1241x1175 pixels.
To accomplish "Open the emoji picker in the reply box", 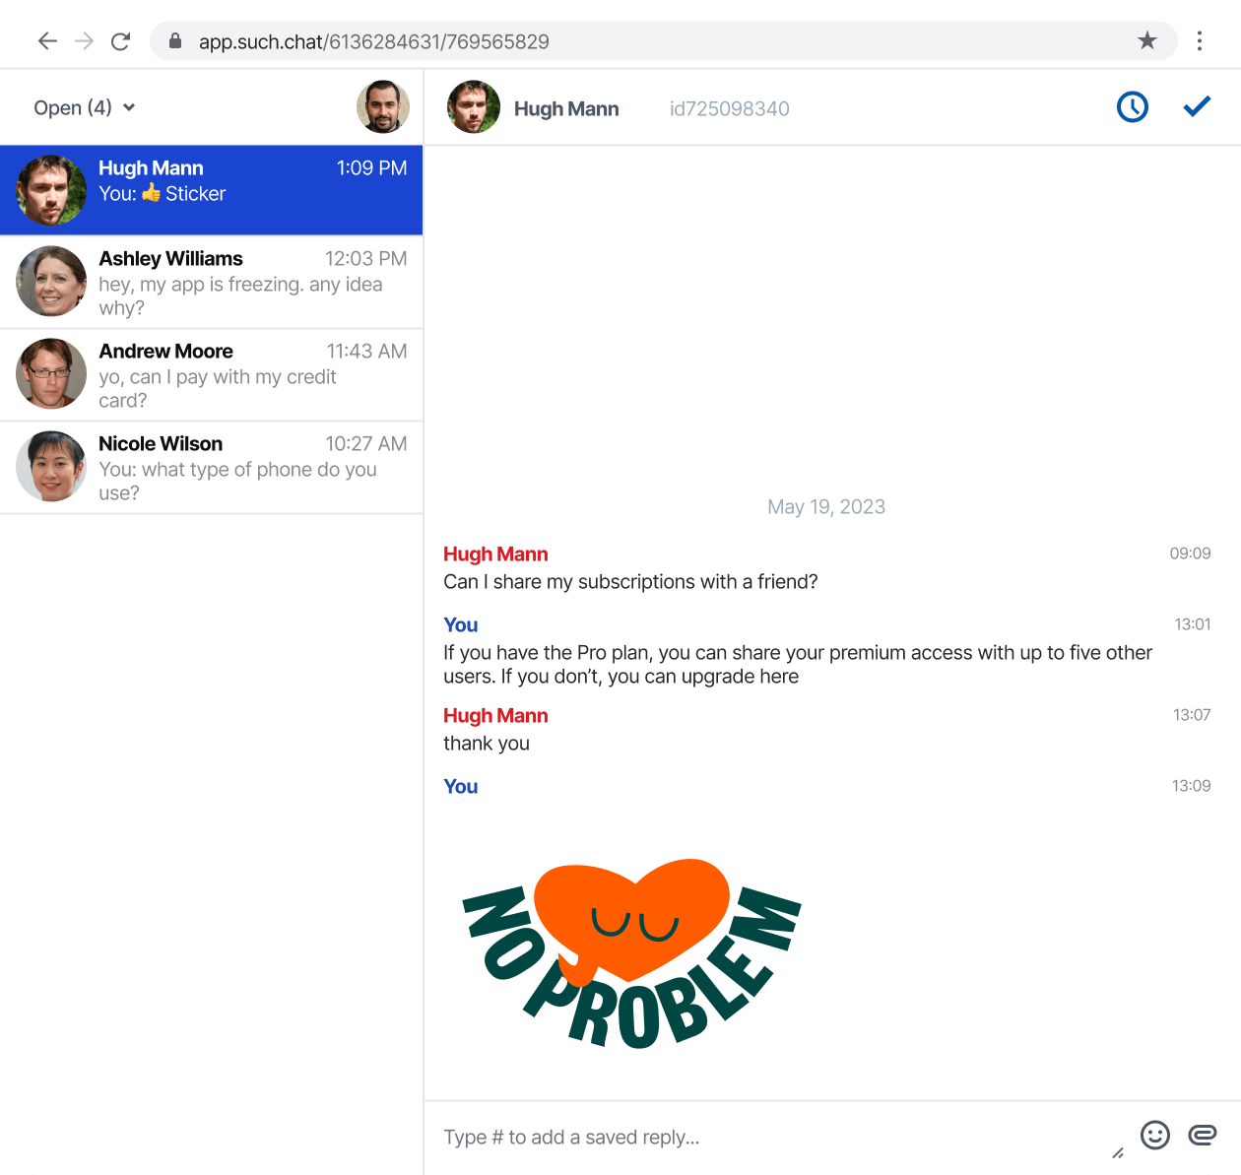I will [1154, 1135].
